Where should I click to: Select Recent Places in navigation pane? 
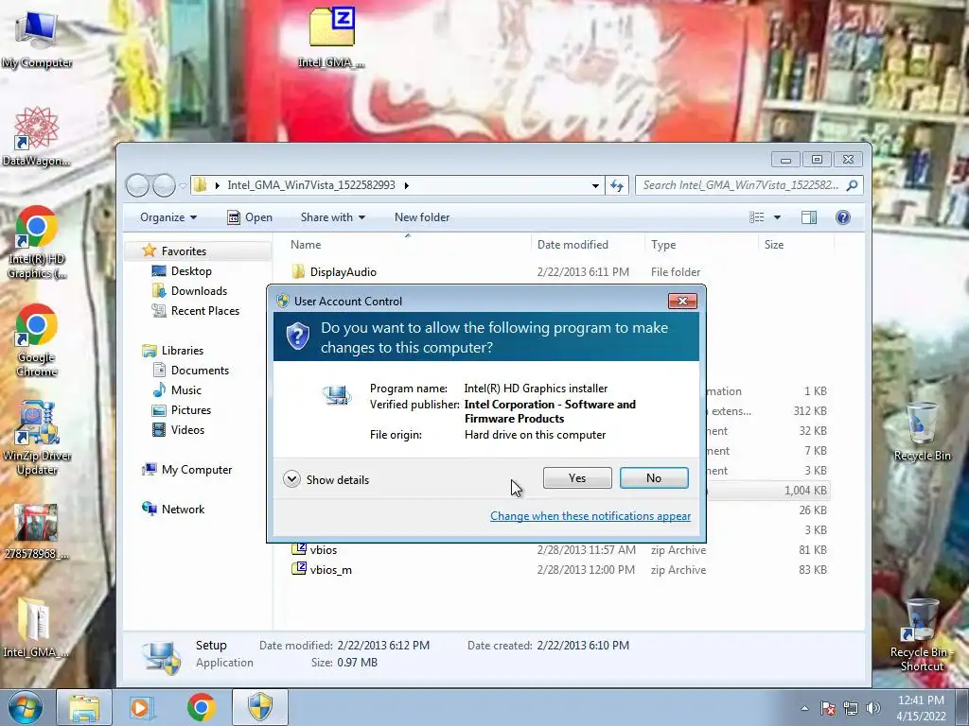click(205, 310)
